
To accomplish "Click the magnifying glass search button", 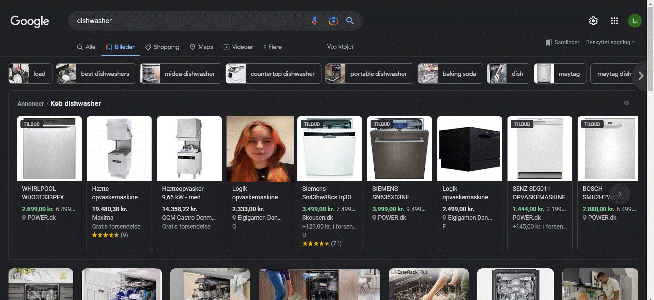I will click(x=350, y=21).
